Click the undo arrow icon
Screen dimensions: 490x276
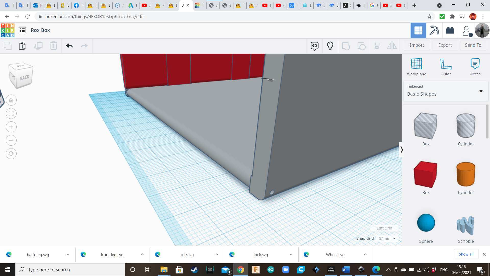pos(69,46)
